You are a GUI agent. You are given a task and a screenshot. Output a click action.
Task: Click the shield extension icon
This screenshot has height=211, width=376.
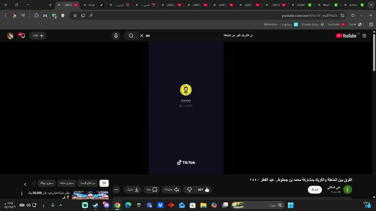[x=63, y=16]
